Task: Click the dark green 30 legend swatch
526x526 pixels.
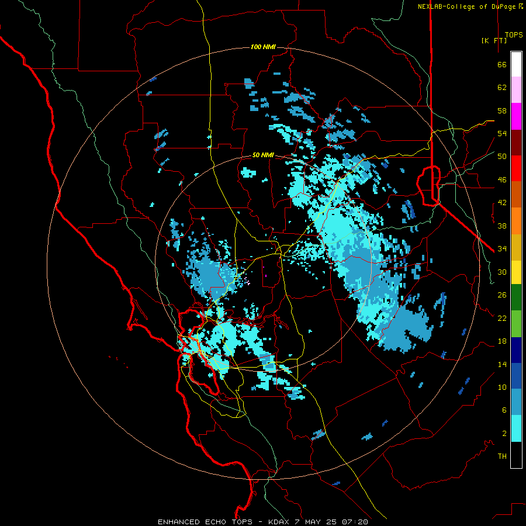Action: (x=516, y=297)
